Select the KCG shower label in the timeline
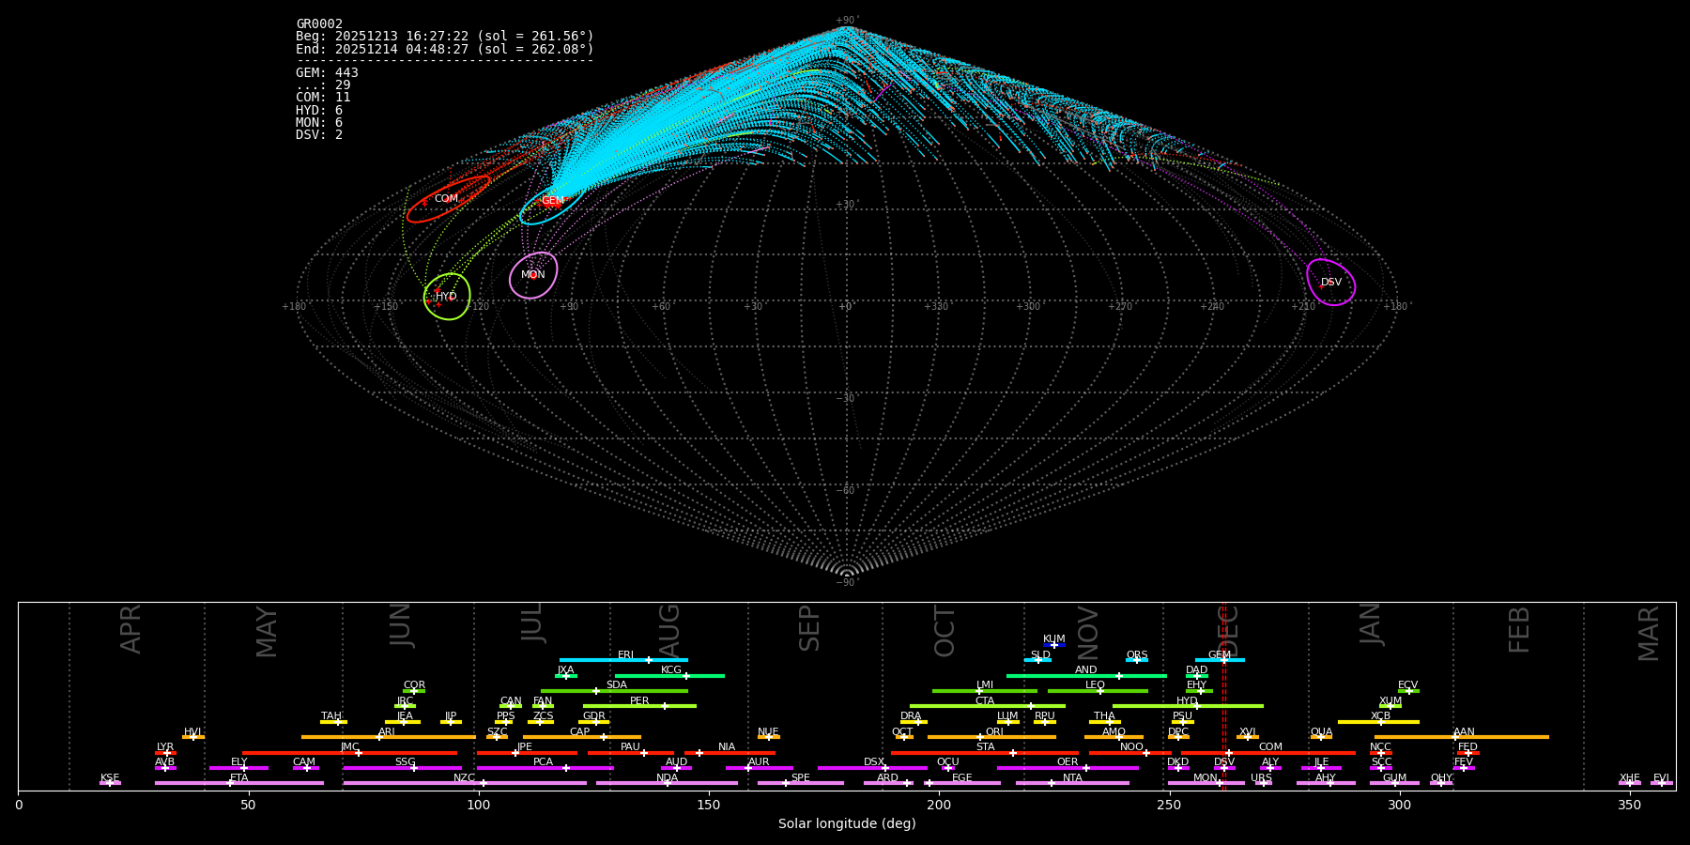The width and height of the screenshot is (1690, 845). tap(671, 670)
